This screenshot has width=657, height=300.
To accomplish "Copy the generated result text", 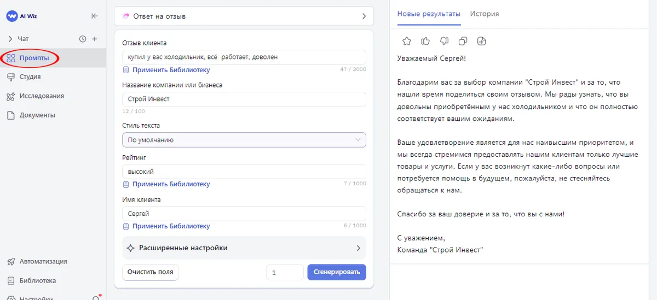I will 463,41.
